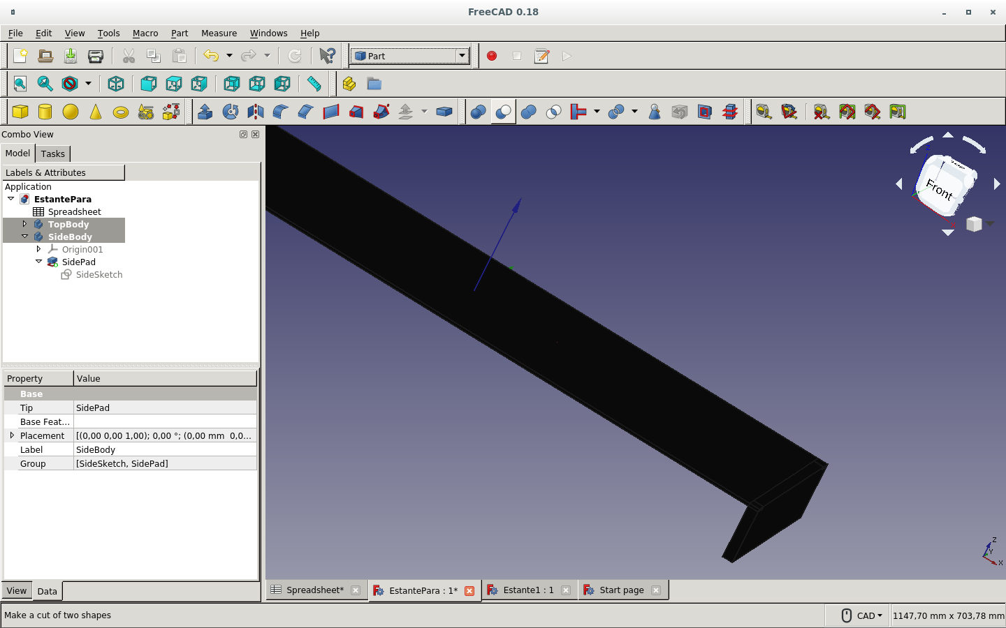
Task: Make a union of shapes
Action: click(529, 112)
